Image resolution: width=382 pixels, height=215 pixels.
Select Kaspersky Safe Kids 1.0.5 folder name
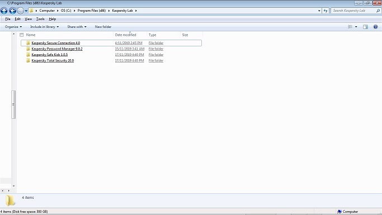[x=50, y=55]
